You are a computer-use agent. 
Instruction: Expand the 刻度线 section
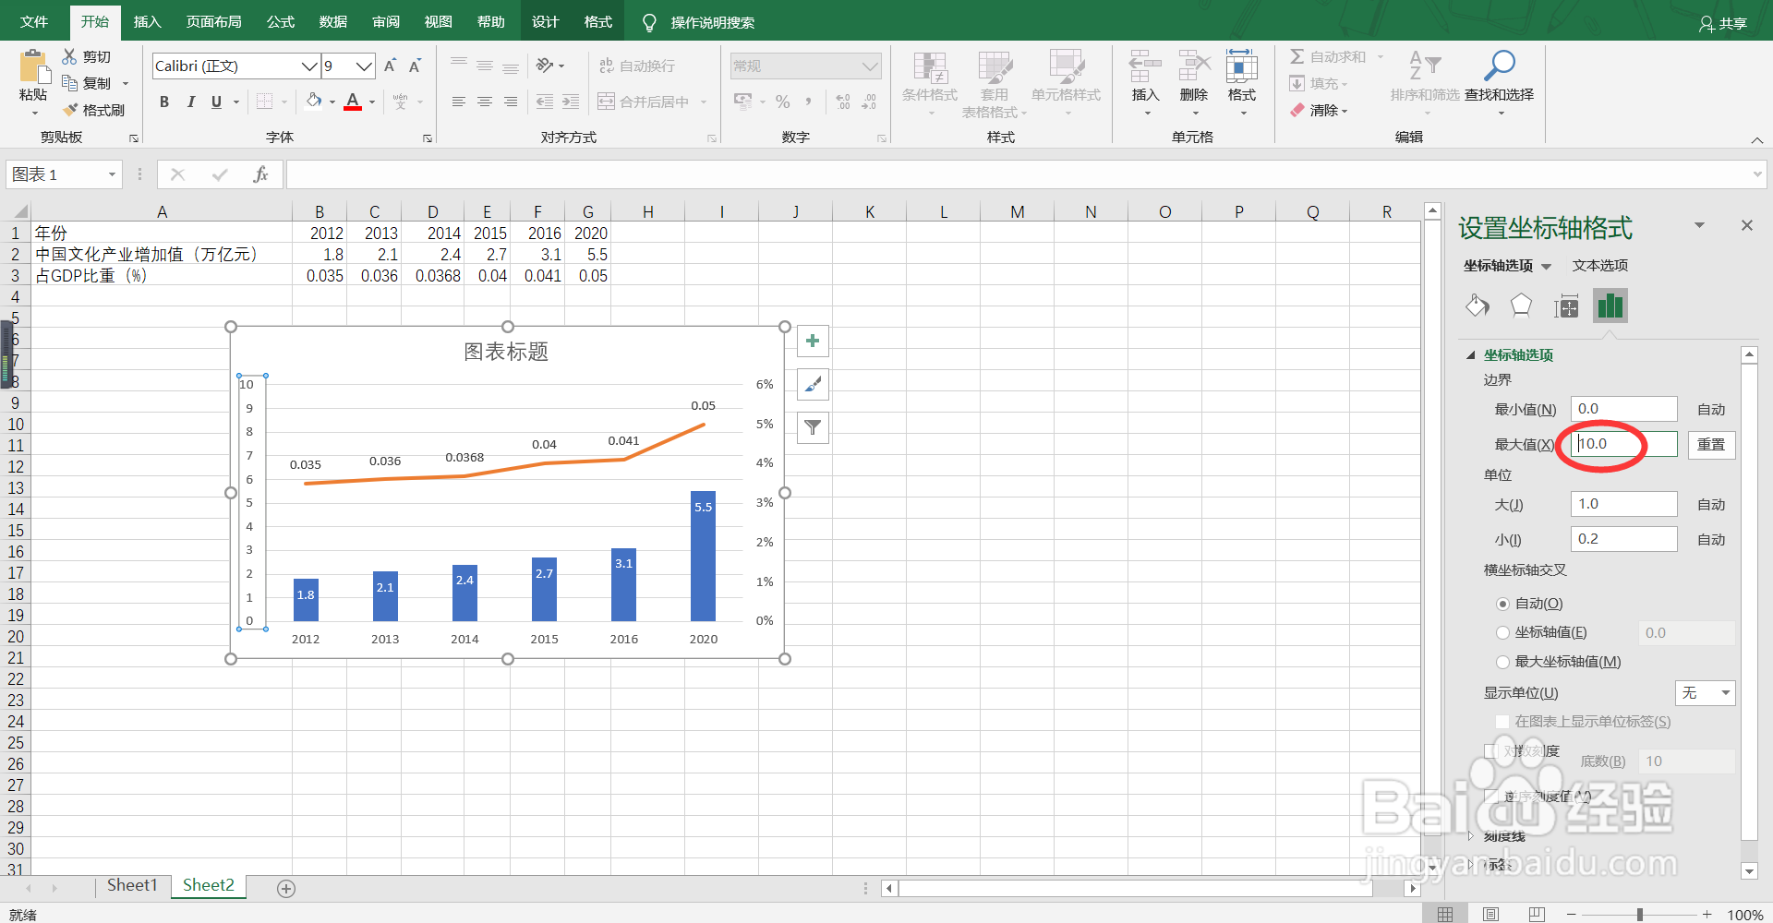tap(1470, 836)
